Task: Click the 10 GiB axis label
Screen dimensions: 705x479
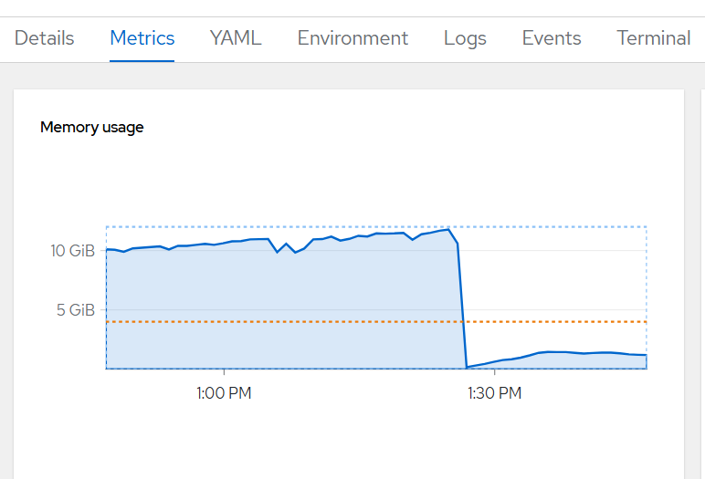Action: tap(72, 251)
